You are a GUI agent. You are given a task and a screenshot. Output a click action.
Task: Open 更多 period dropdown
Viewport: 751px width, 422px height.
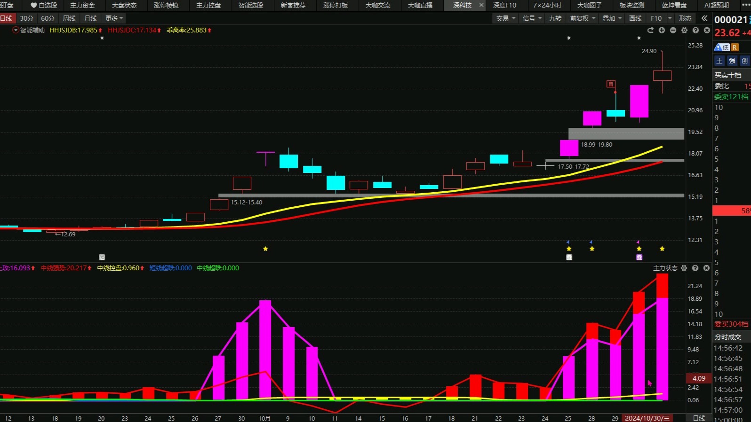point(114,18)
